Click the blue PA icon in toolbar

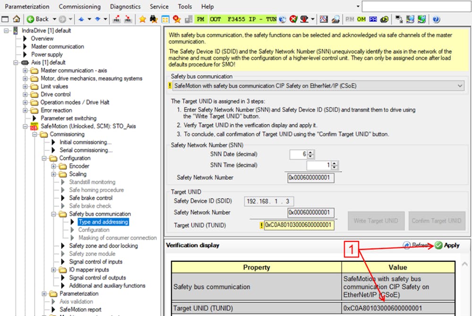(373, 19)
